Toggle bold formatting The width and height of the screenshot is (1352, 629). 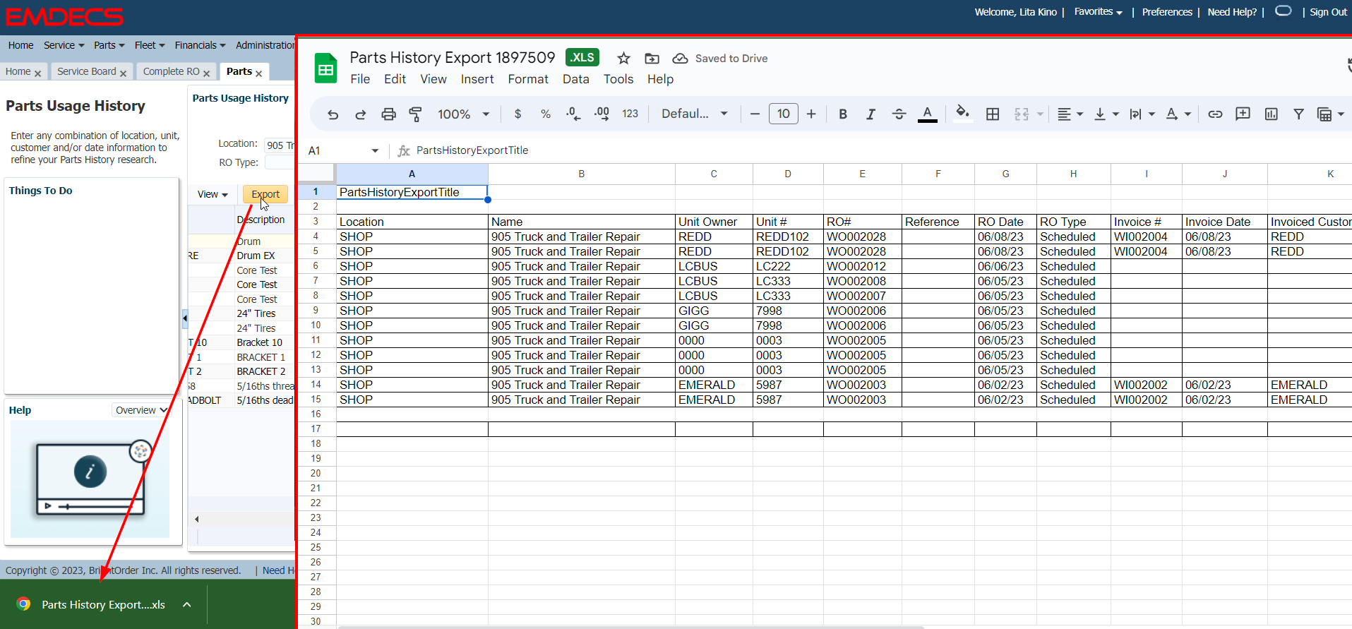[843, 114]
